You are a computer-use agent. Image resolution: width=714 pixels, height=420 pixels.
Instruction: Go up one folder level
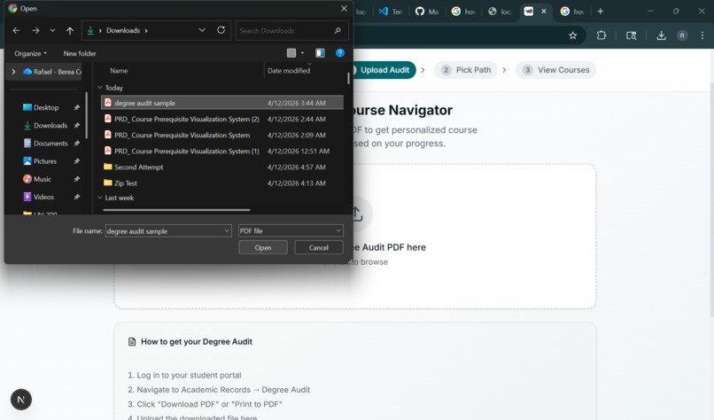[x=70, y=30]
